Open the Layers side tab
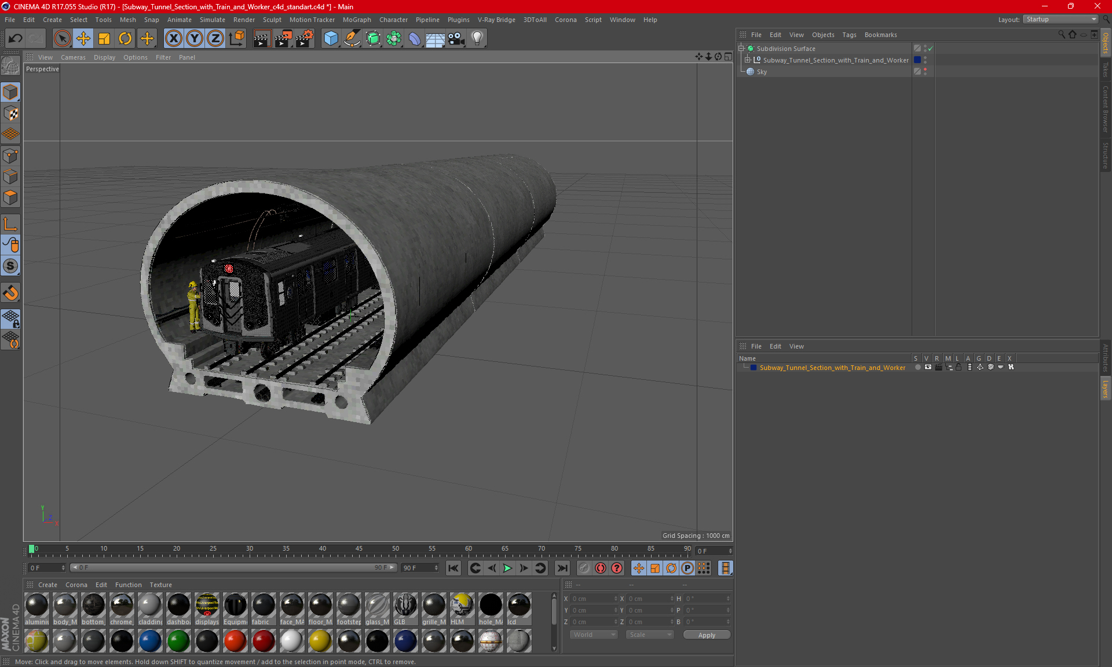Screen dimensions: 1112x667 (x=1106, y=389)
